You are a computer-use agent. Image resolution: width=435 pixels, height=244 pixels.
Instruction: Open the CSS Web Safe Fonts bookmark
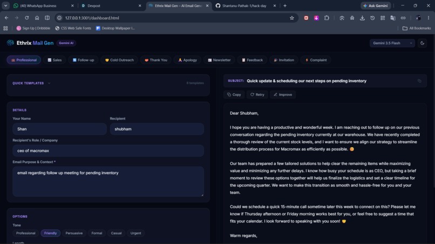(73, 28)
